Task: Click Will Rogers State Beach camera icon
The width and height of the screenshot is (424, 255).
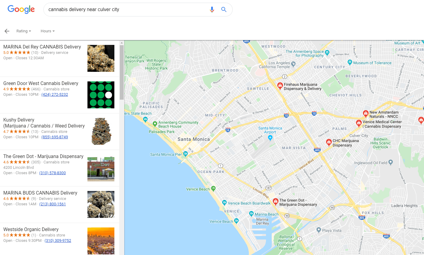Action: 145,119
